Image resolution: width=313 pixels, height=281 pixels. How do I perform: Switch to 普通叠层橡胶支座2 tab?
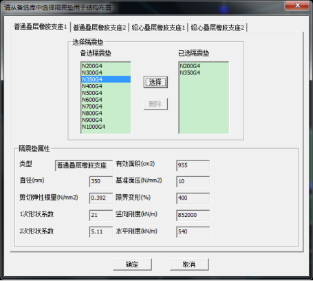[100, 28]
